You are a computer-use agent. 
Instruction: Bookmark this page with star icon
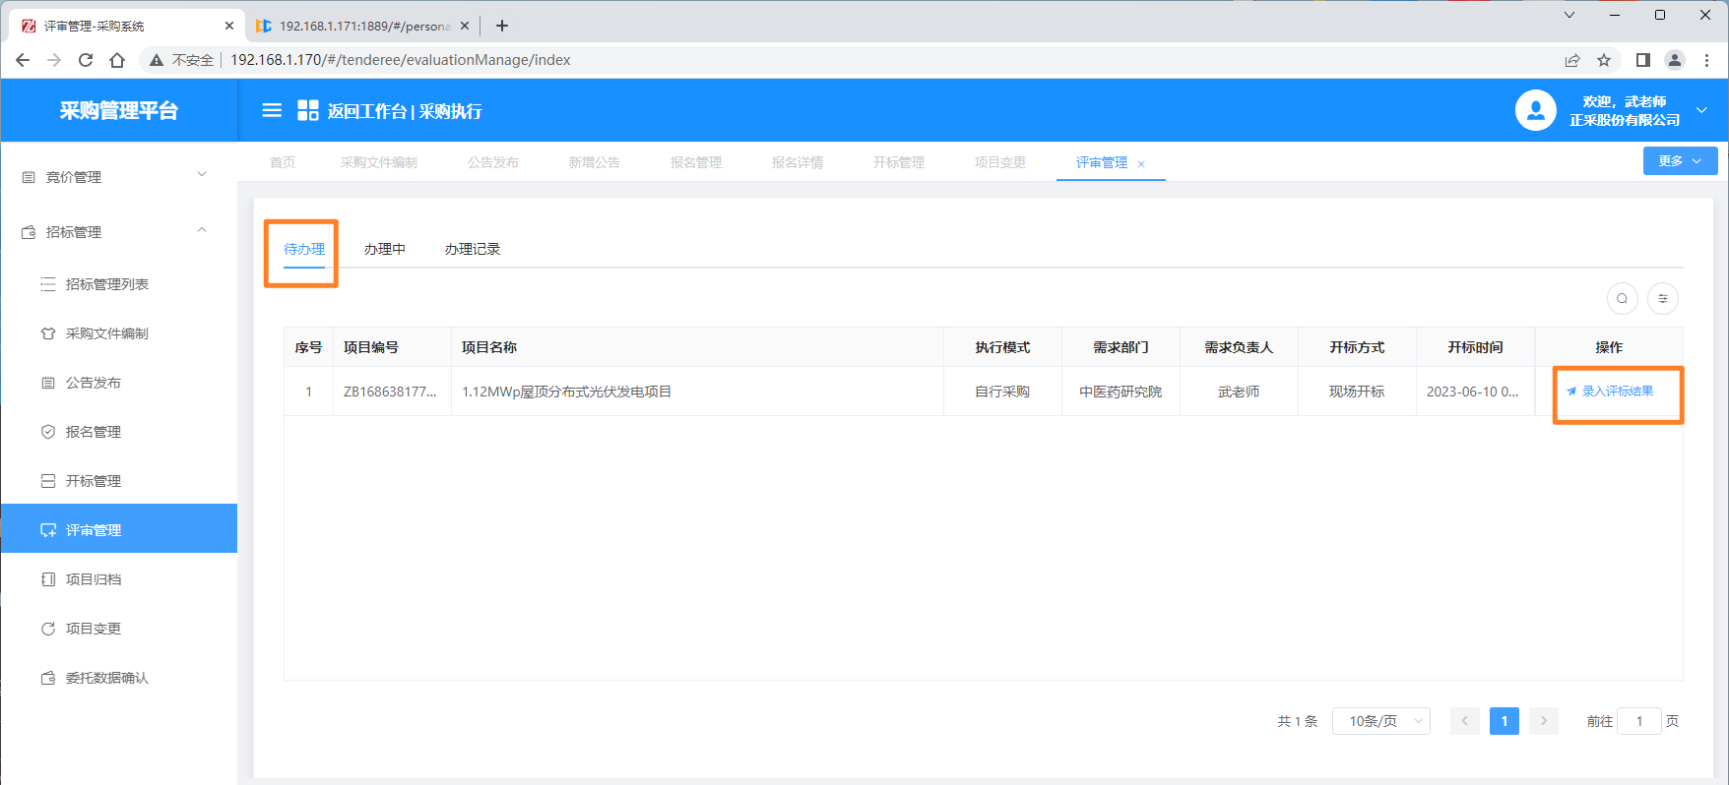click(1604, 60)
